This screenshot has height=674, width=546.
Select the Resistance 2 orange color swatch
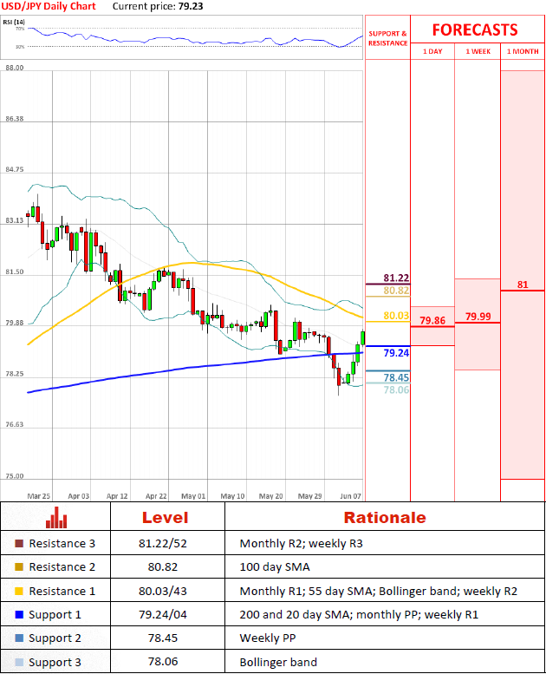point(19,567)
